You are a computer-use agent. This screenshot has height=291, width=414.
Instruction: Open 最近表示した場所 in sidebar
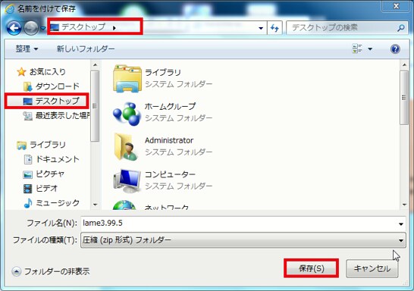click(63, 115)
